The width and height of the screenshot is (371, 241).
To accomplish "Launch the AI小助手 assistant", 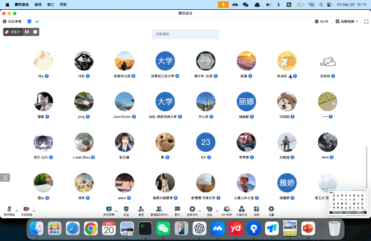I will click(x=227, y=211).
